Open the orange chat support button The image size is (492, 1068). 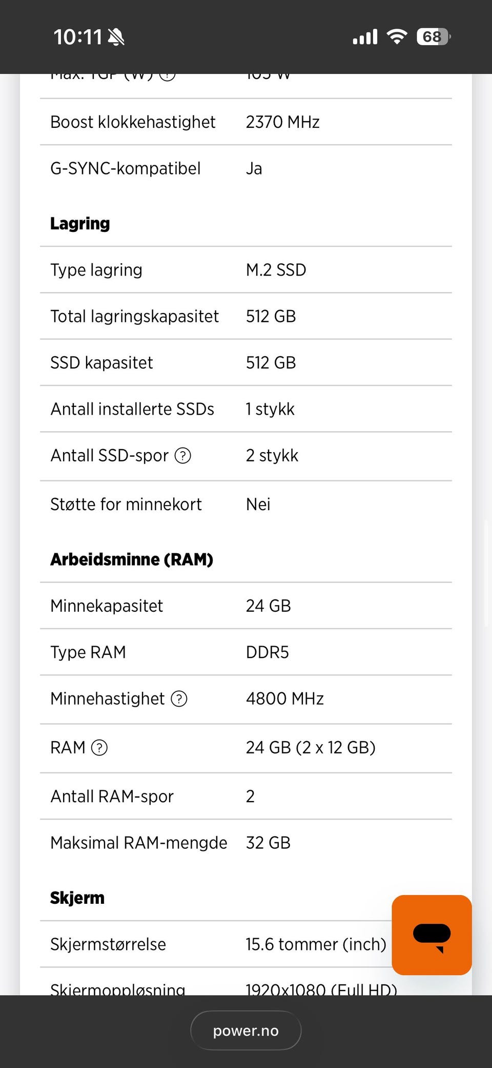(x=432, y=935)
